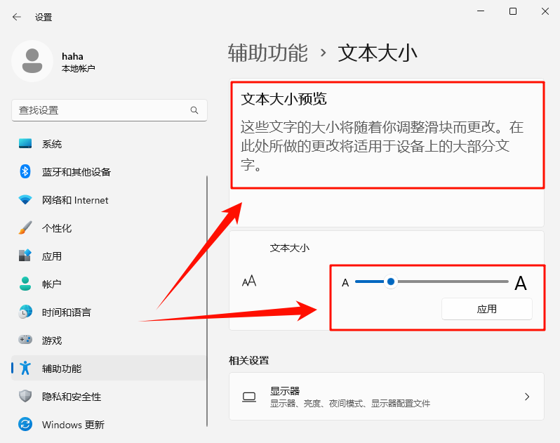Open 时间和语言 settings
This screenshot has width=560, height=443.
click(109, 312)
